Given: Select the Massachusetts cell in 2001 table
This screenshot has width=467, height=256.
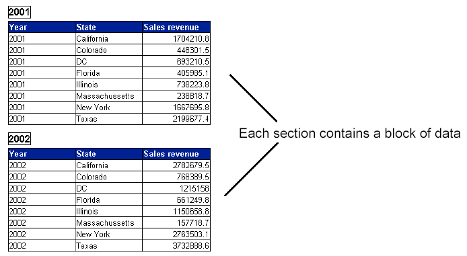Looking at the screenshot, I should click(x=109, y=96).
